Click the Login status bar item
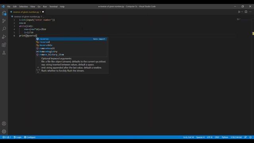This screenshot has width=254, height=143. coord(17,137)
